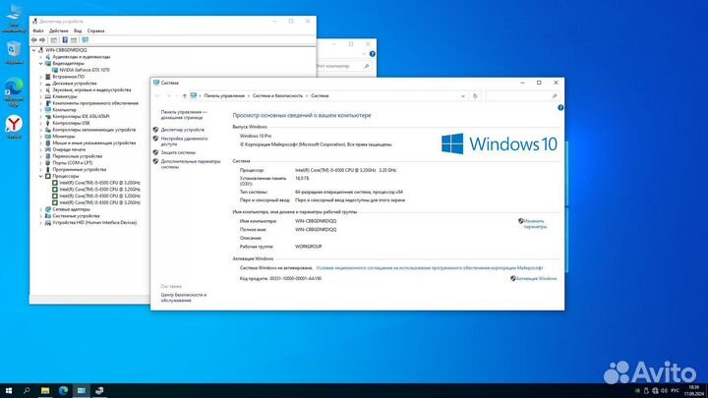The height and width of the screenshot is (398, 708).
Task: Expand the Клавиатуры category
Action: (40, 96)
